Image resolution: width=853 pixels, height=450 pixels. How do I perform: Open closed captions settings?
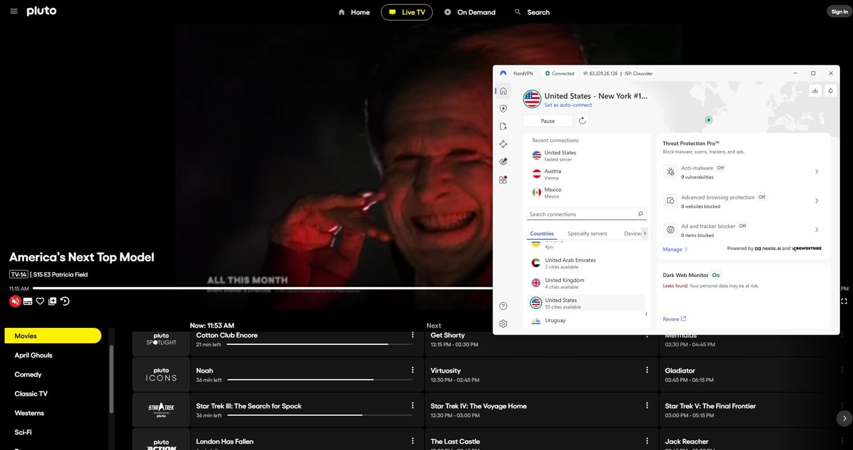coord(27,301)
